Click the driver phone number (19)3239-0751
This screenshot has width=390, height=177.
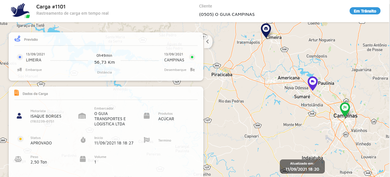(x=42, y=121)
